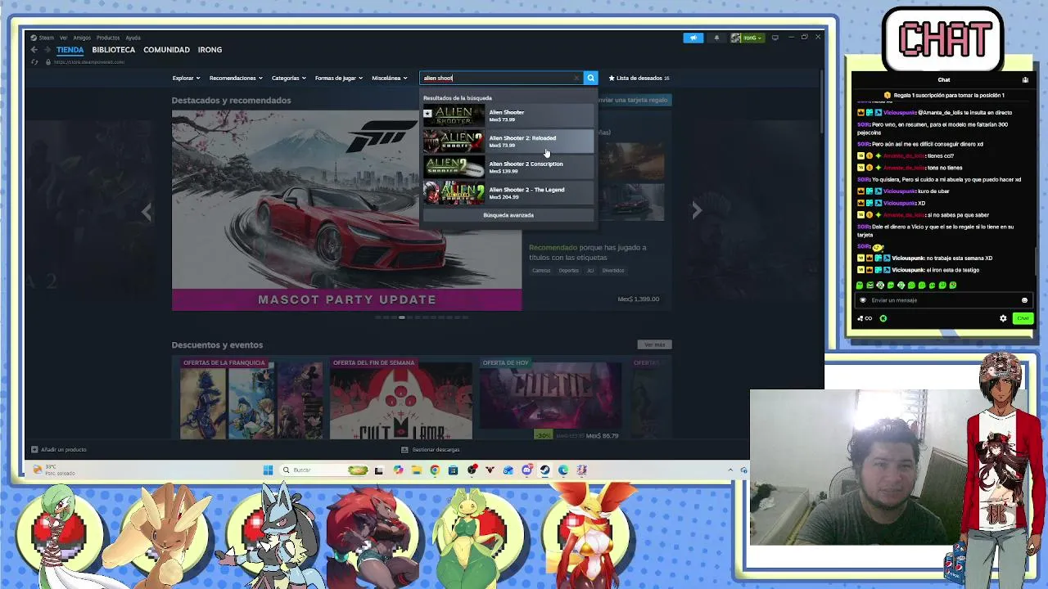This screenshot has height=589, width=1048.
Task: Expand the Miscelánea dropdown
Action: point(390,78)
